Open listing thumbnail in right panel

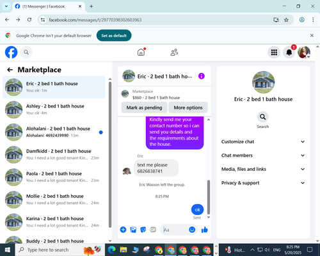263,82
